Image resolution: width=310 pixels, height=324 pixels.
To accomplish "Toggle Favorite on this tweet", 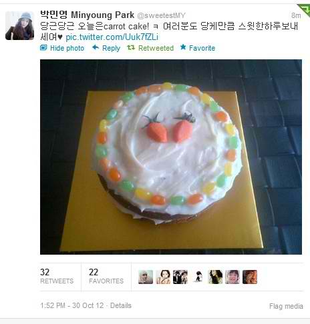I will (x=202, y=48).
